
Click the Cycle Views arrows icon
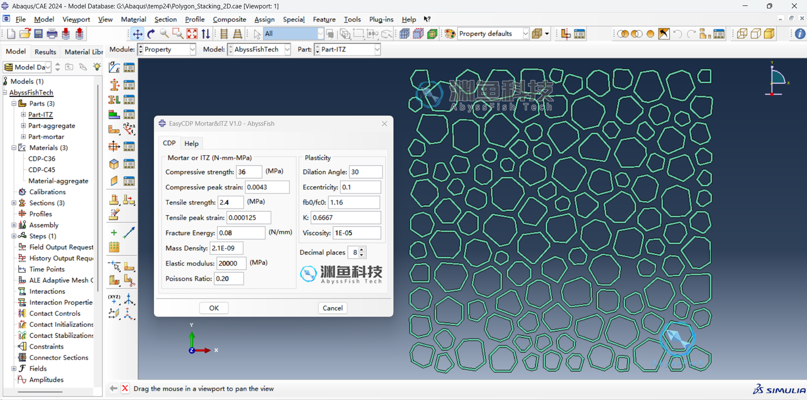[206, 34]
